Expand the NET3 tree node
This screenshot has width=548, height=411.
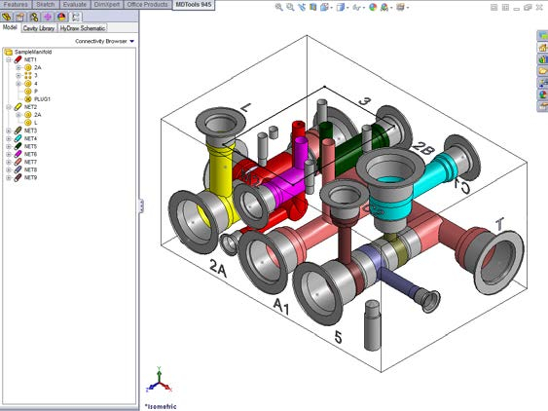(x=9, y=131)
